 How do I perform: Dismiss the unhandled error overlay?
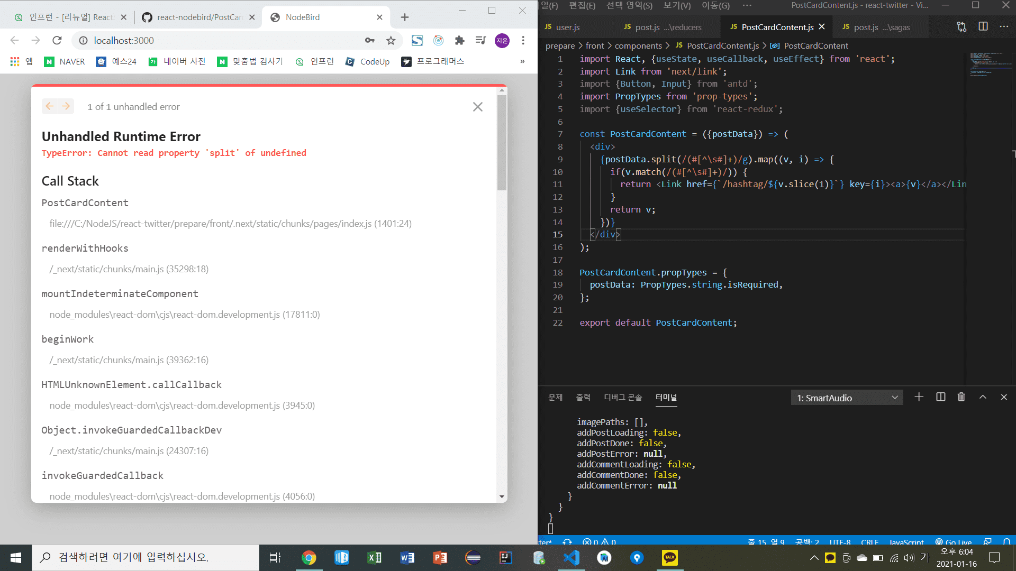(478, 107)
